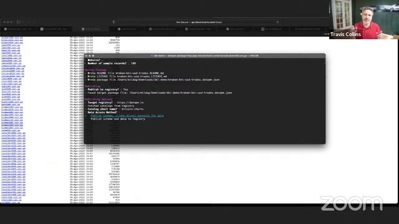Click Travis Collins video thumbnail
The height and width of the screenshot is (224, 399).
pos(364,19)
